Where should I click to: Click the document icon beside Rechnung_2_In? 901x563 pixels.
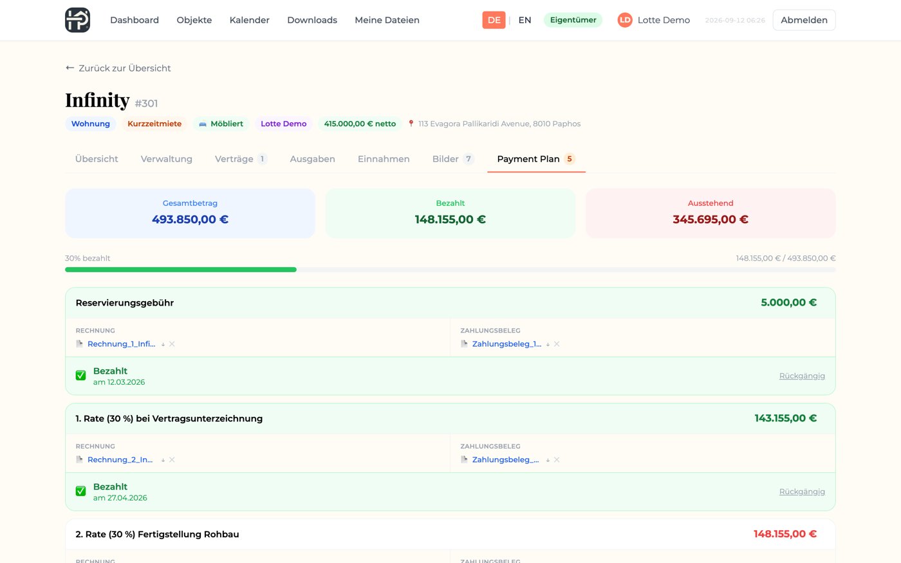pyautogui.click(x=80, y=459)
